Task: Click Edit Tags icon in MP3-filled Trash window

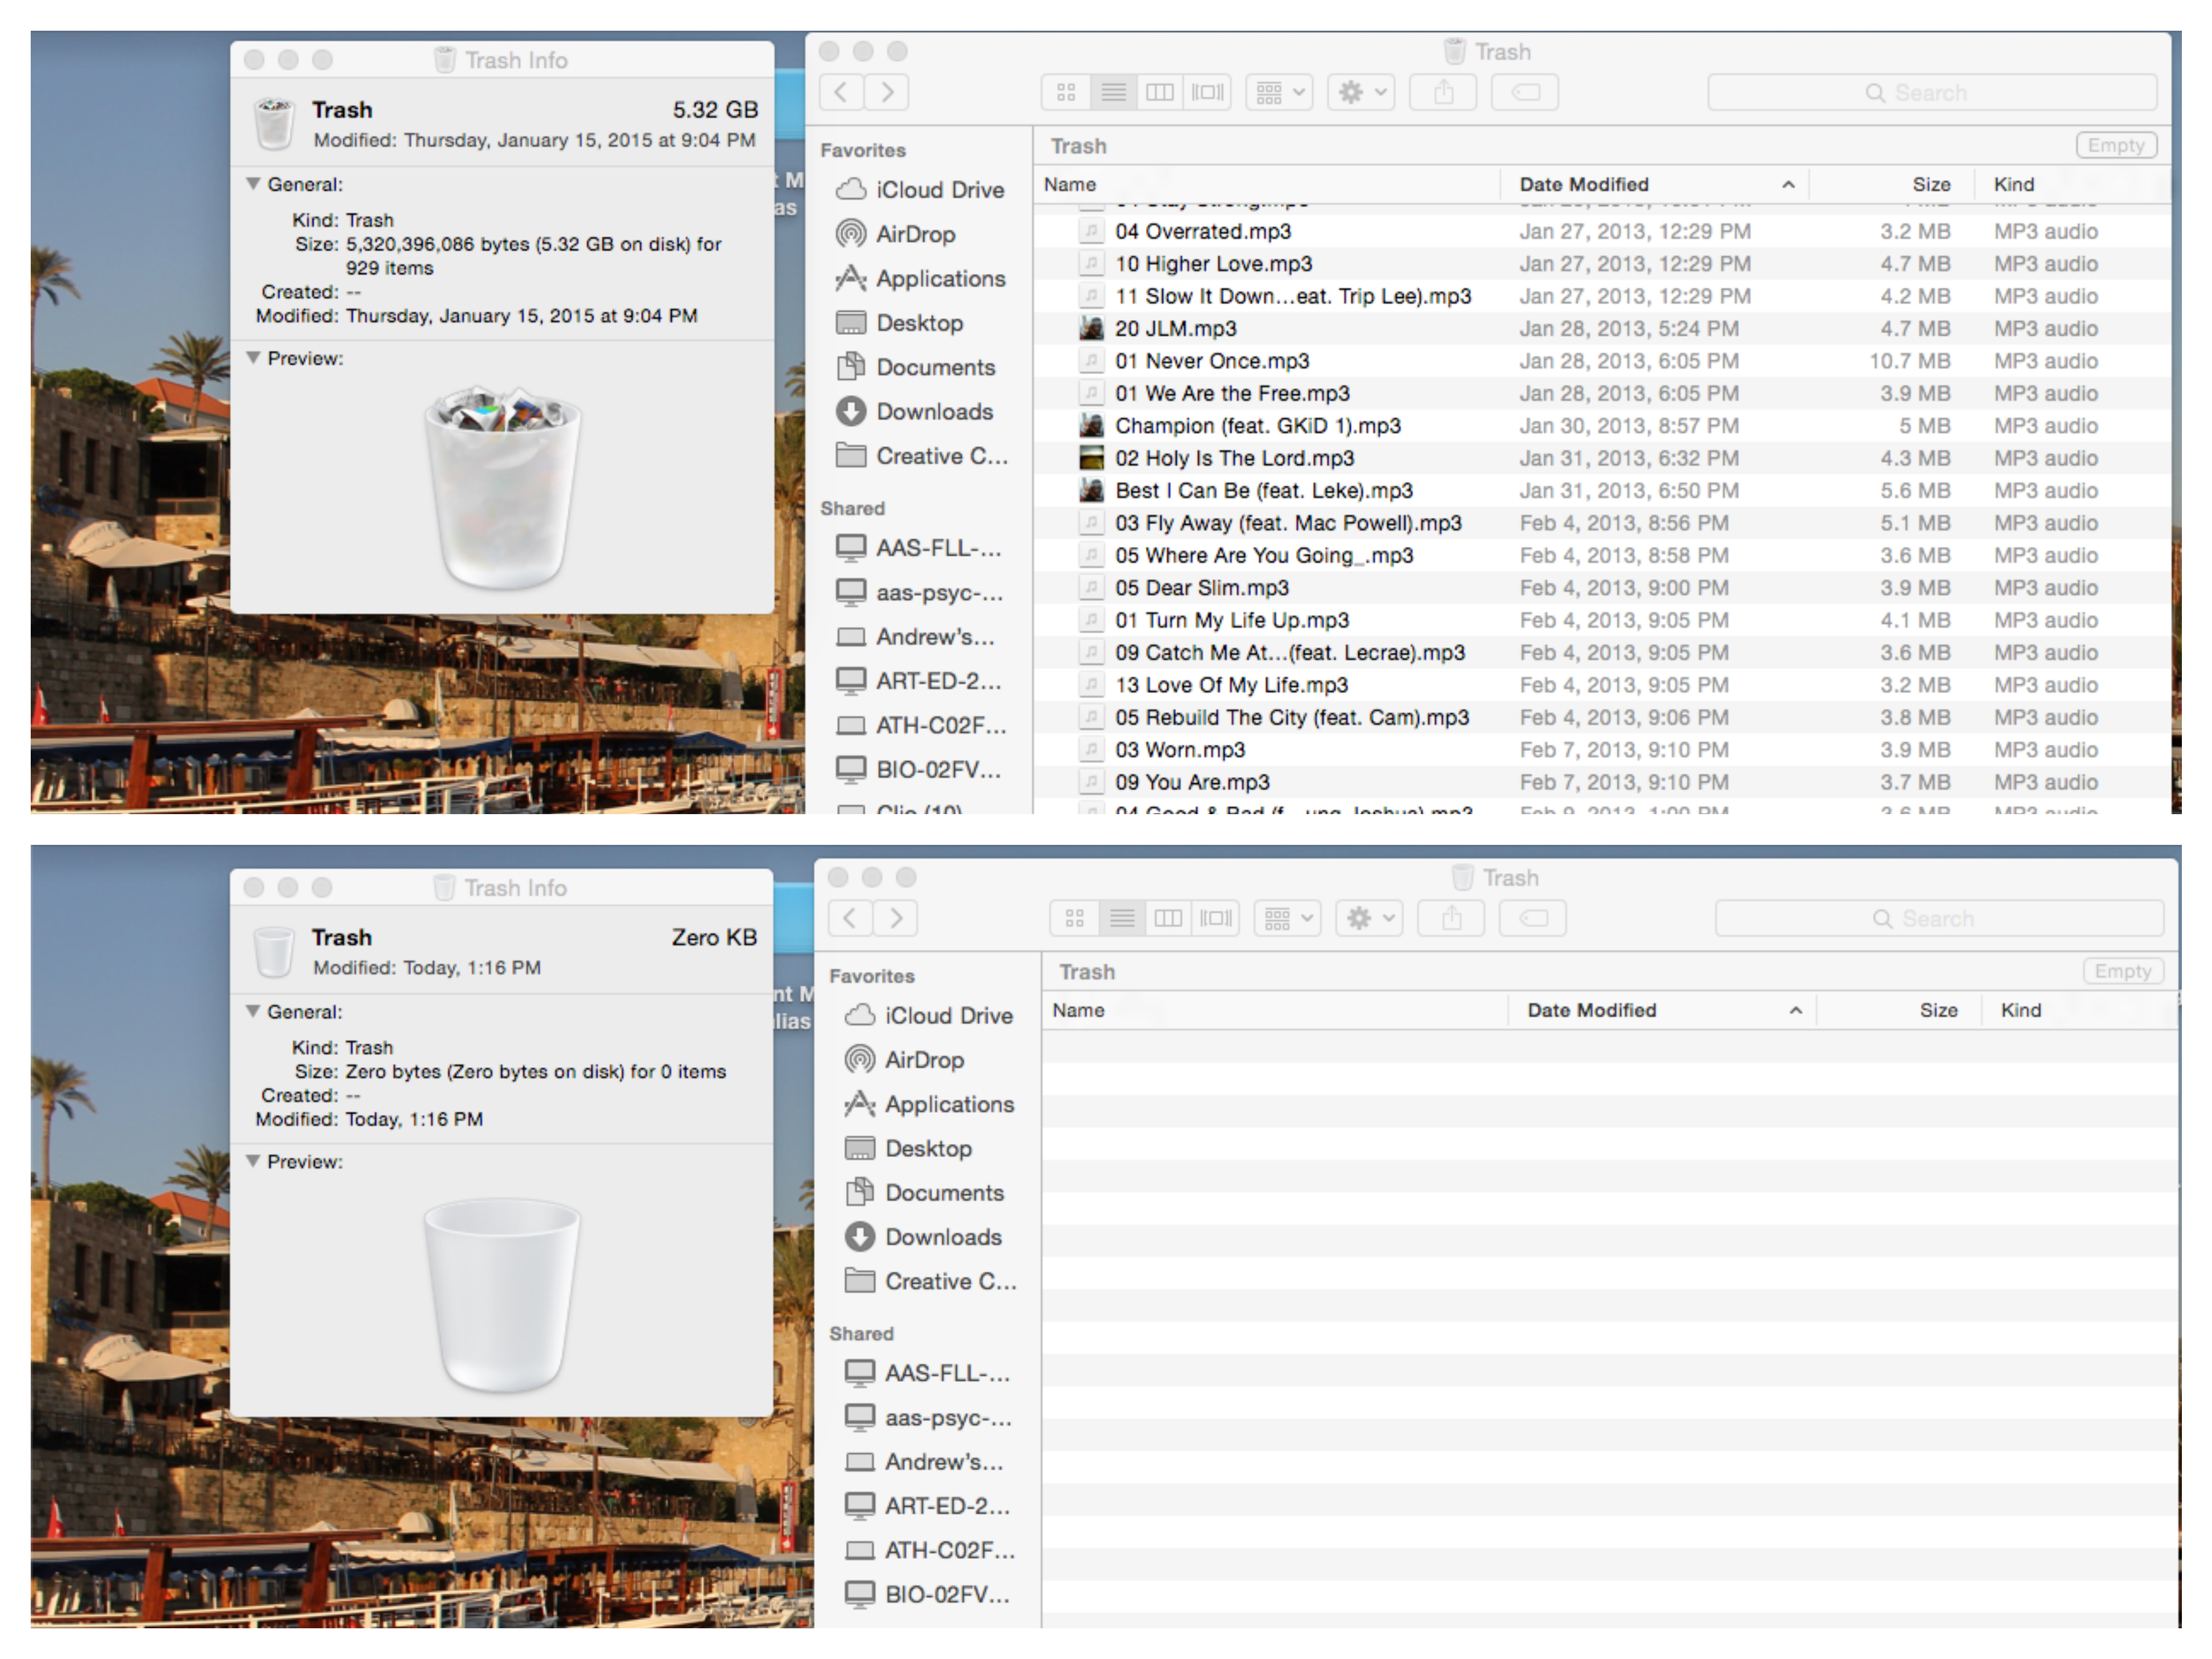Action: point(1525,92)
